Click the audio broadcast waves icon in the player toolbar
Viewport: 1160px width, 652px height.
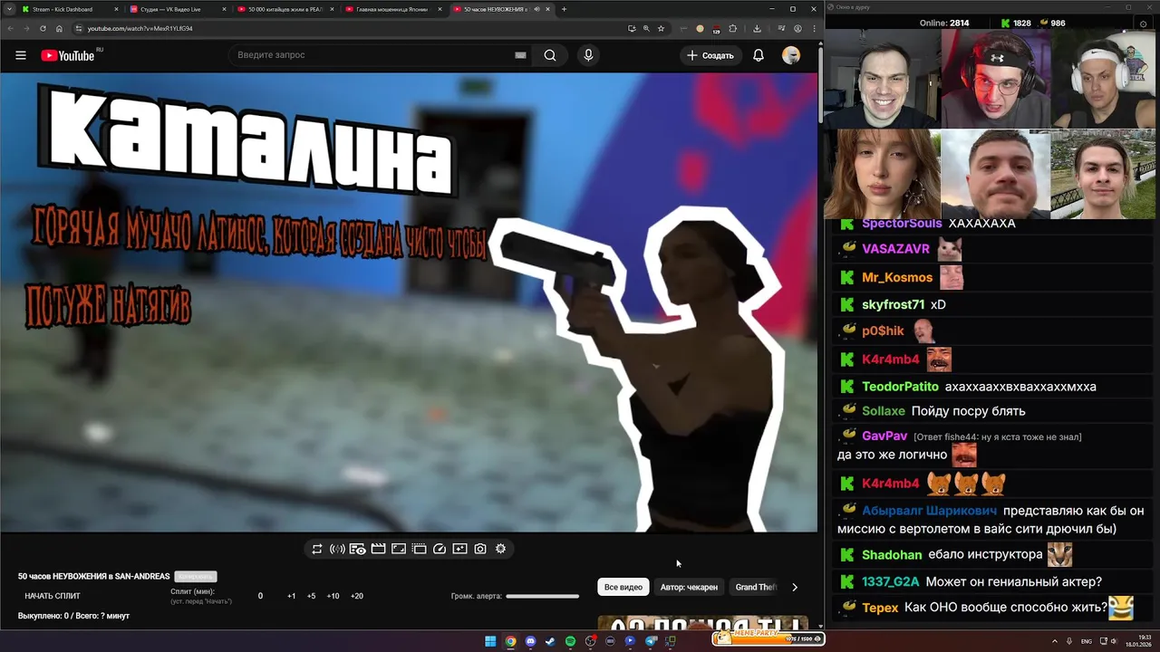click(x=337, y=549)
